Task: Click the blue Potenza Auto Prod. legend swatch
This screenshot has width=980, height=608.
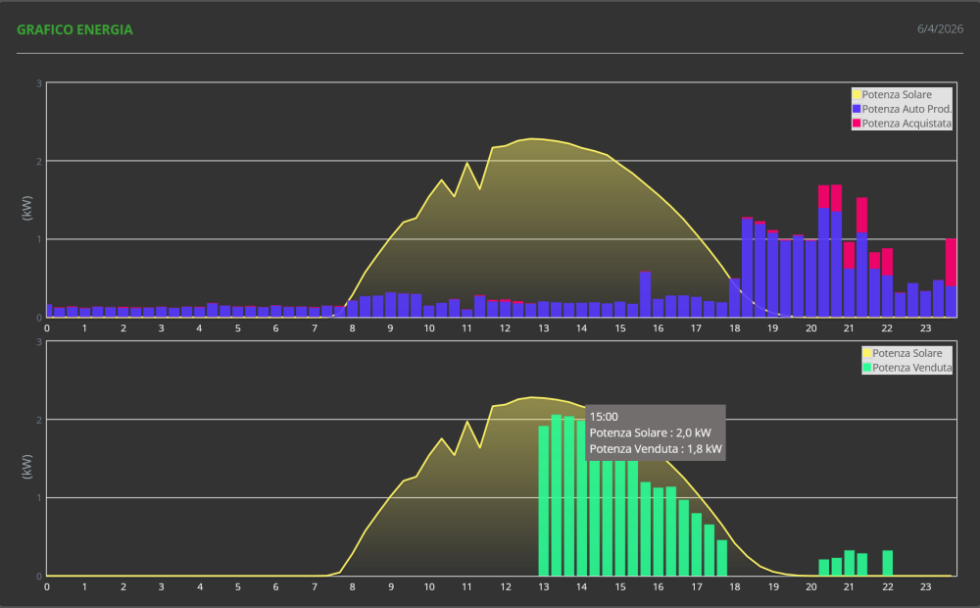Action: pos(857,109)
